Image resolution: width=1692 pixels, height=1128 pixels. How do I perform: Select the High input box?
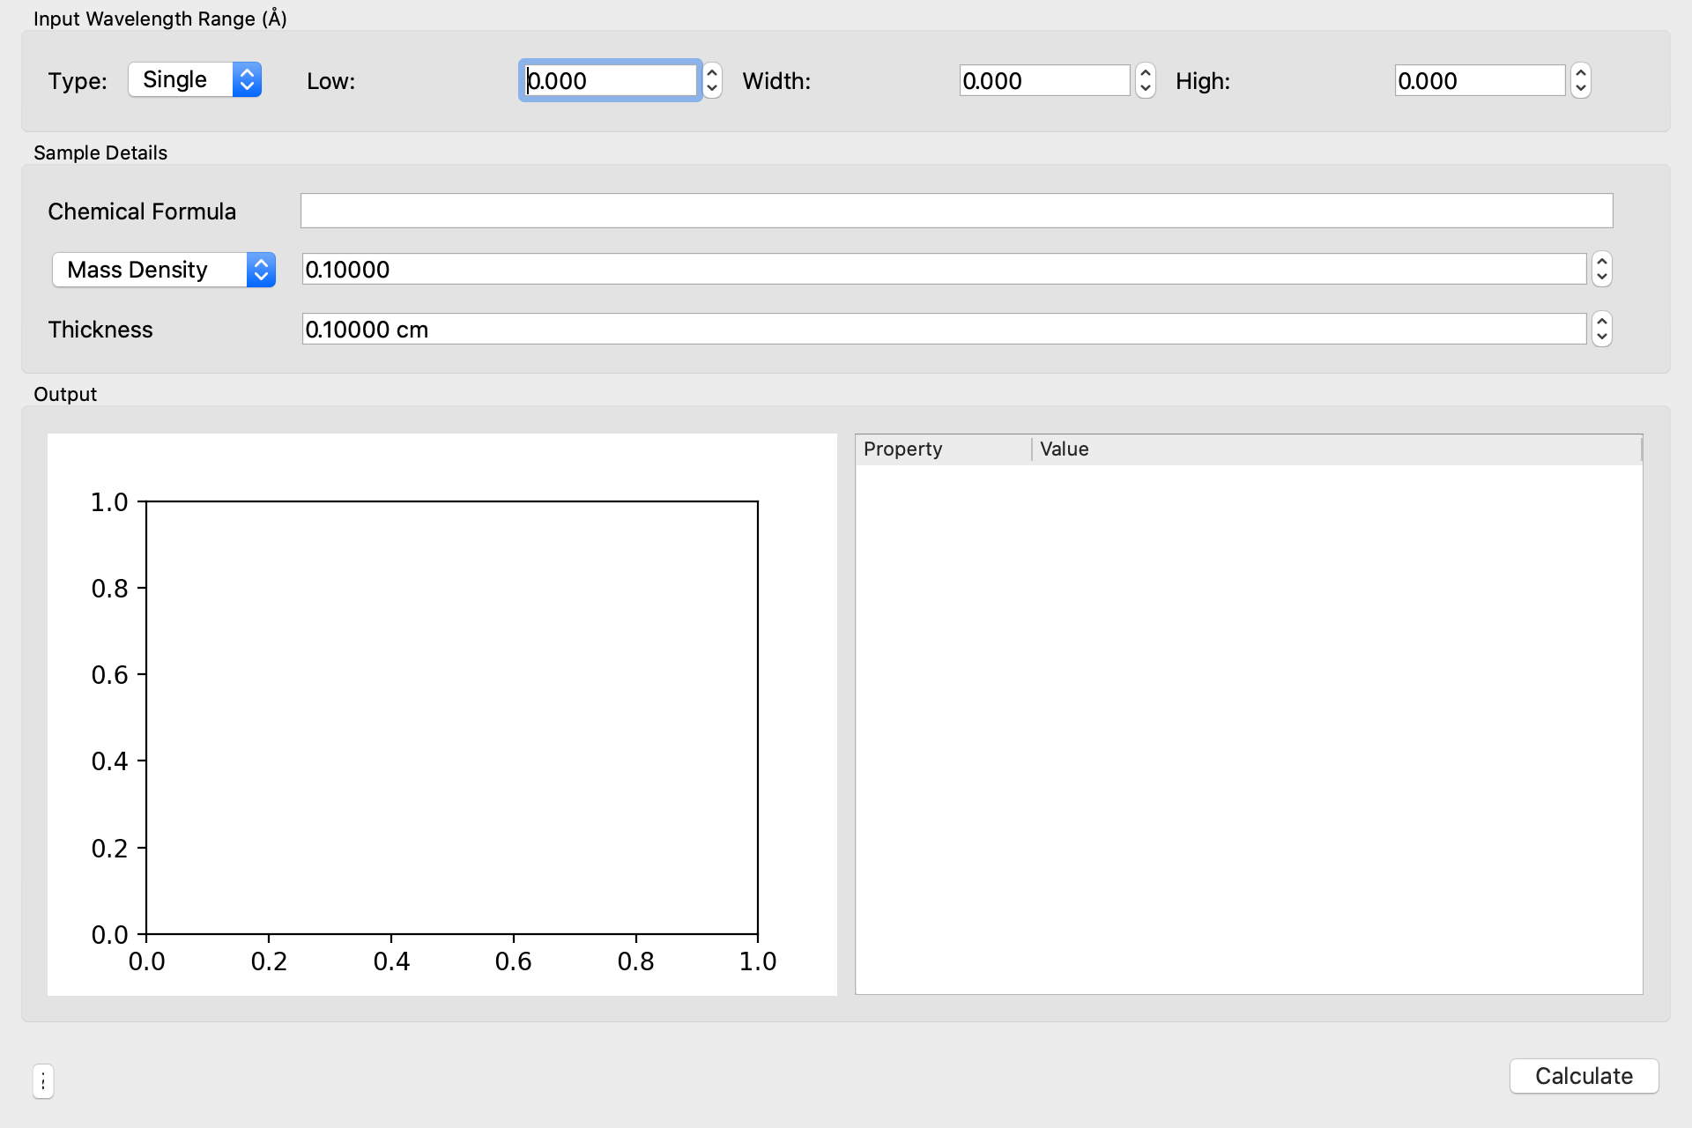coord(1479,80)
